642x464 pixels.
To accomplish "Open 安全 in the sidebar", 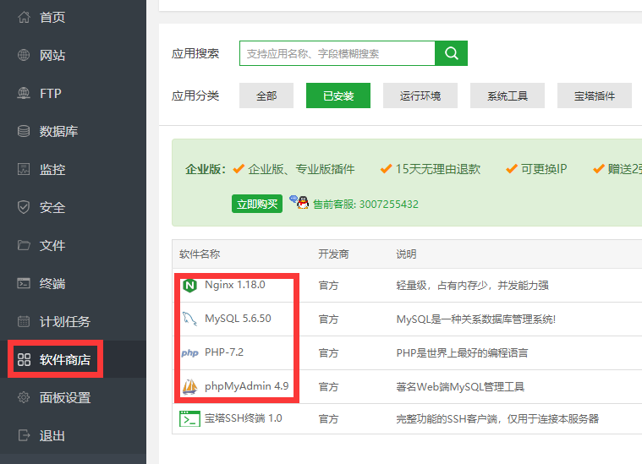I will [52, 207].
